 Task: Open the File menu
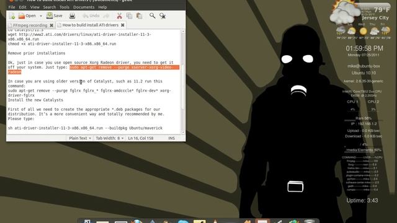12,7
